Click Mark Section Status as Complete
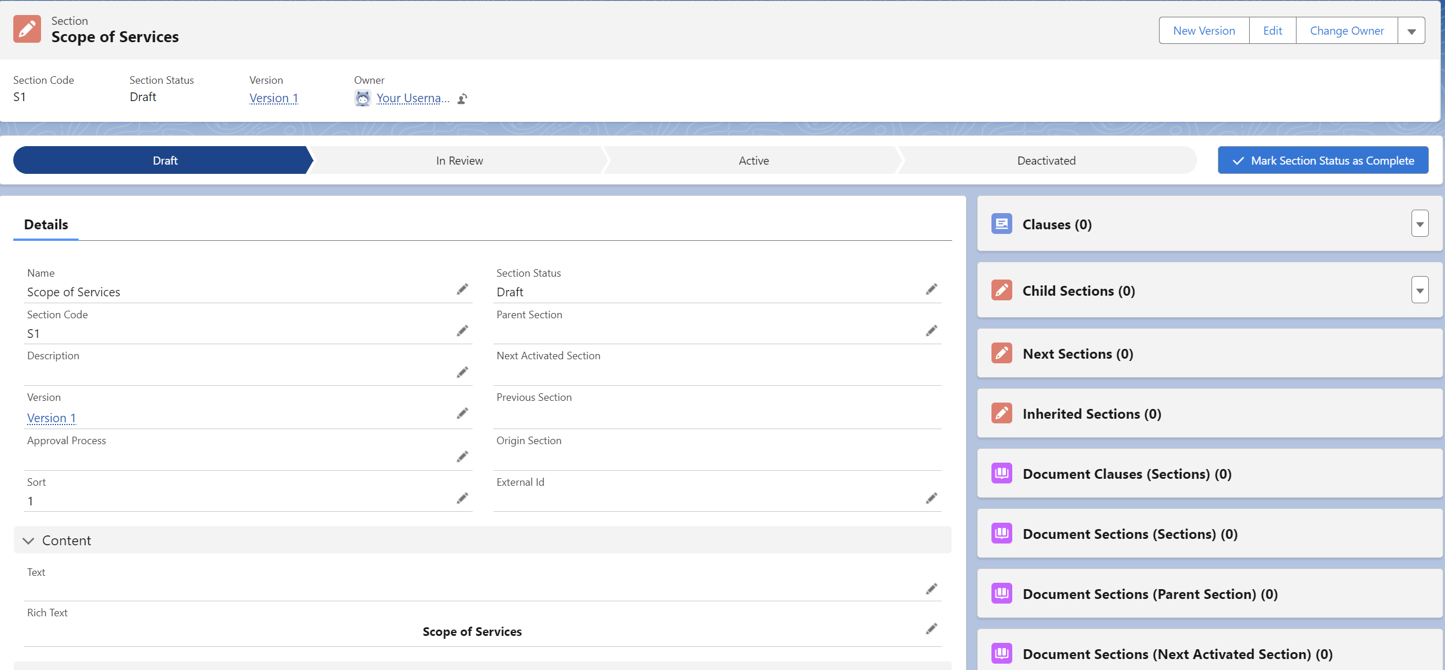Viewport: 1445px width, 670px height. pyautogui.click(x=1323, y=160)
